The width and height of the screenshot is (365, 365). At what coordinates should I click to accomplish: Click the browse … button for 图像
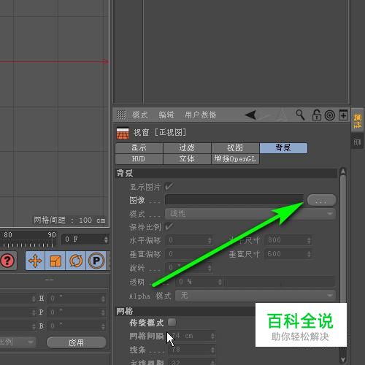pyautogui.click(x=322, y=200)
